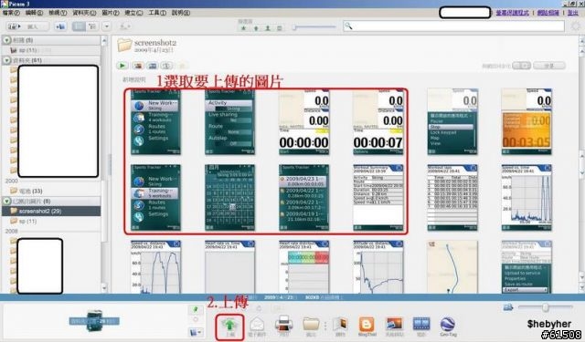Click the clear tray circle button
The image size is (585, 342).
(196, 319)
